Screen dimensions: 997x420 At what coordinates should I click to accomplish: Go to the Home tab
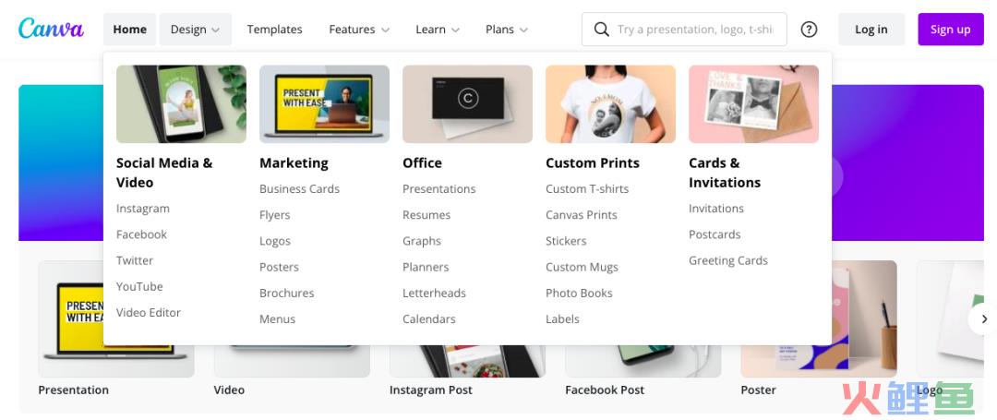click(130, 30)
